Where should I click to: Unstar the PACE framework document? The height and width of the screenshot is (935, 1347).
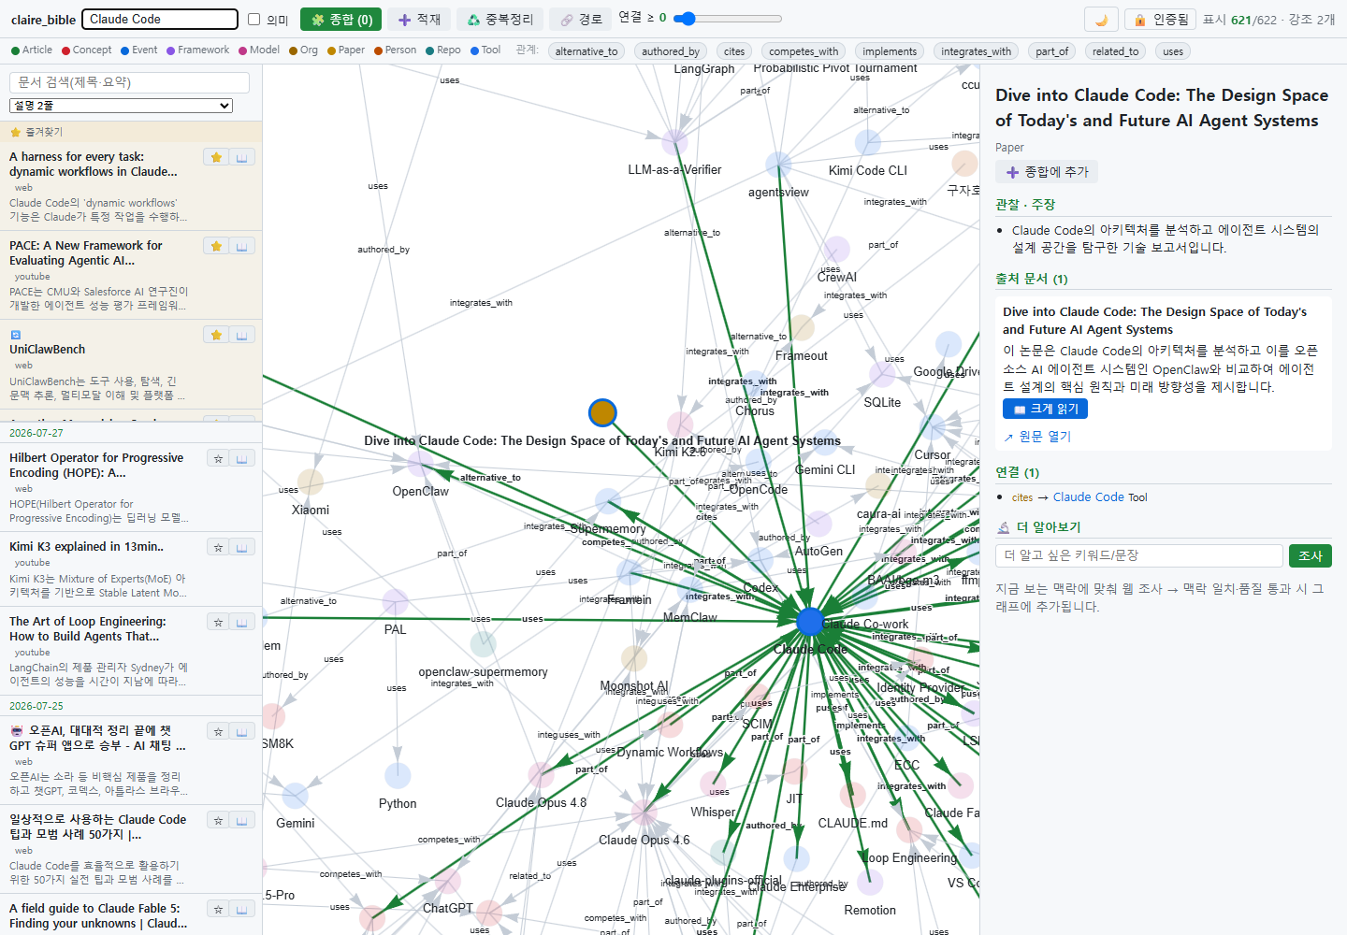click(x=216, y=246)
